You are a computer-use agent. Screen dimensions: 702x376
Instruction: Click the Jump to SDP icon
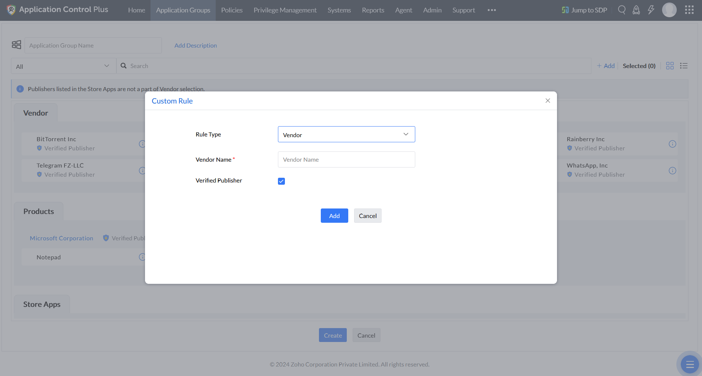(565, 10)
